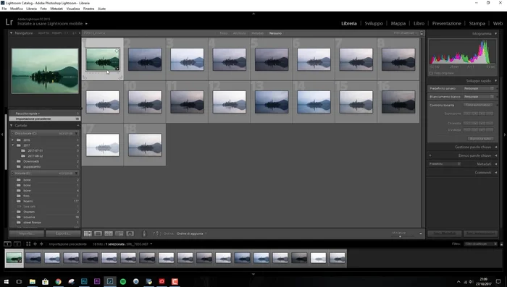Open toolbar content dropdown arrow
Screen dimensions: 507x287
421,234
